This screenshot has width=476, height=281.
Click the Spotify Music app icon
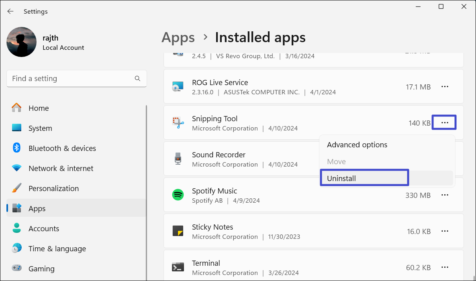coord(178,195)
